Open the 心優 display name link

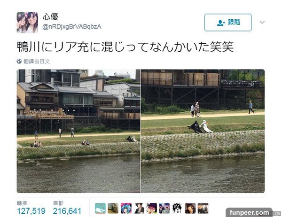[51, 17]
